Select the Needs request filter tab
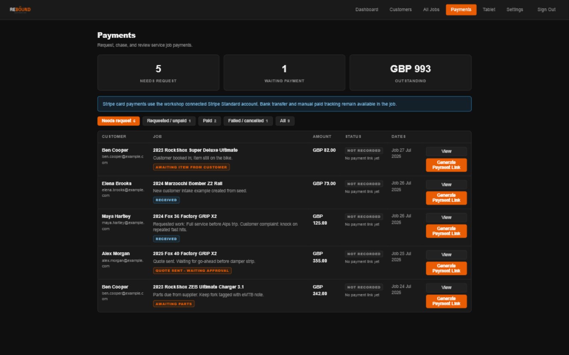Viewport: 569px width, 355px height. pos(118,121)
